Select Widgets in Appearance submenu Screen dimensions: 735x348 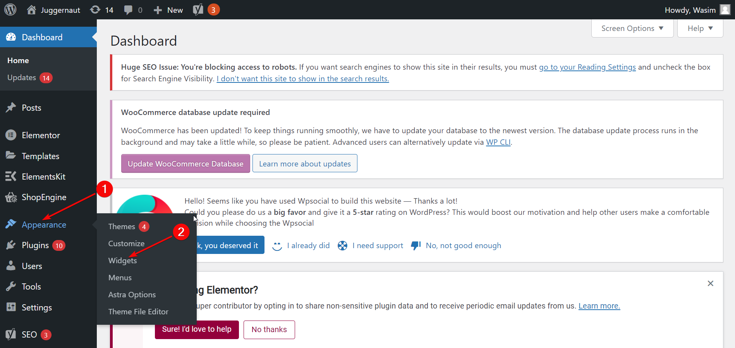[122, 261]
